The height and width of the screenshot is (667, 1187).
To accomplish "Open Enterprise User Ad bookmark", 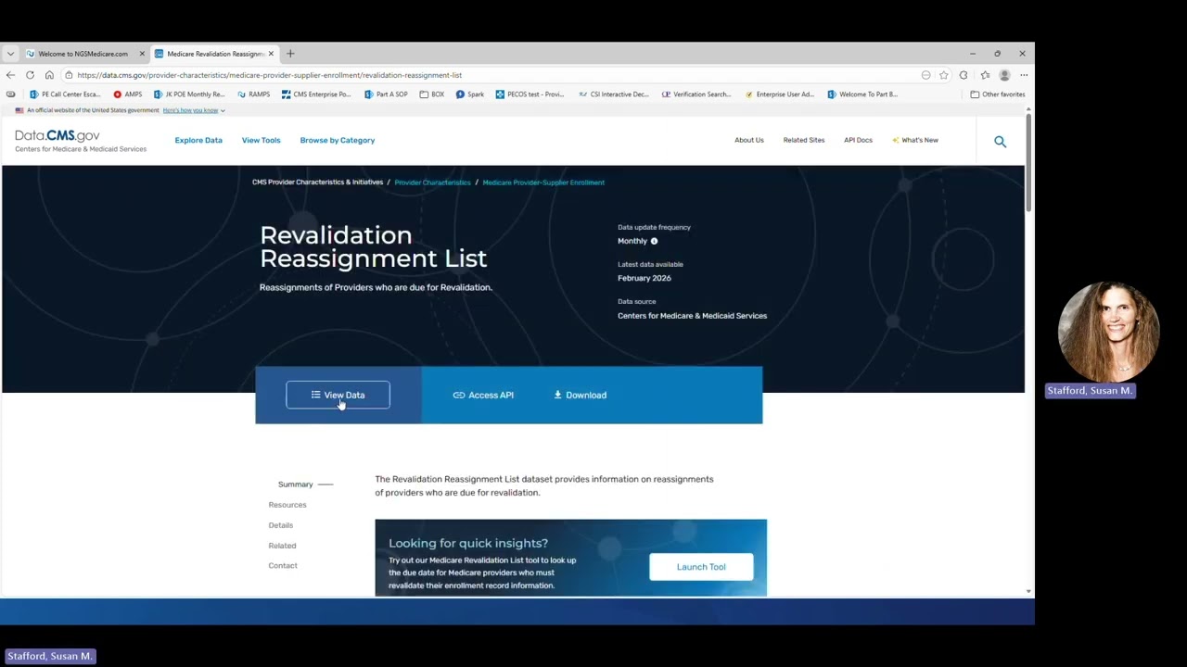I will pyautogui.click(x=780, y=94).
